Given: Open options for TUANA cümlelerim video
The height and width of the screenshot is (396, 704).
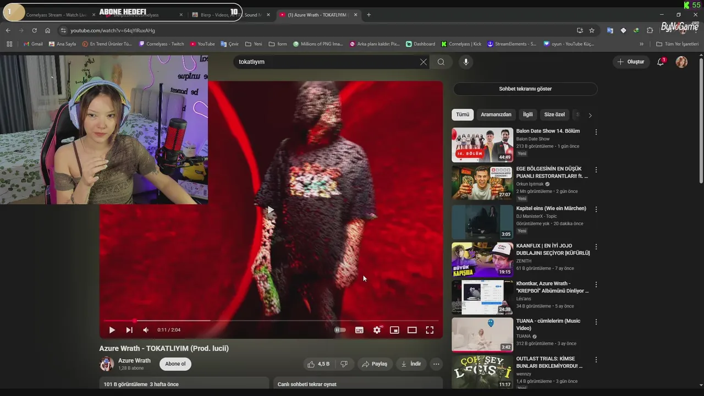Looking at the screenshot, I should point(596,322).
